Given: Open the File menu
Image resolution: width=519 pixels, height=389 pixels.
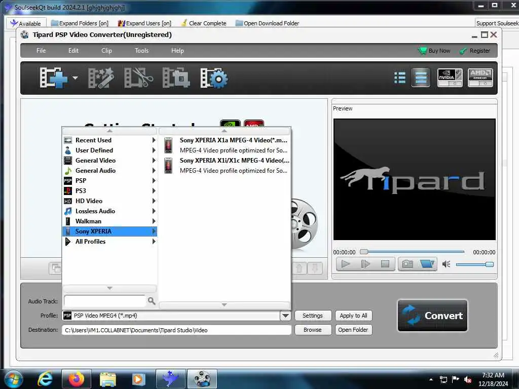Looking at the screenshot, I should click(x=41, y=51).
